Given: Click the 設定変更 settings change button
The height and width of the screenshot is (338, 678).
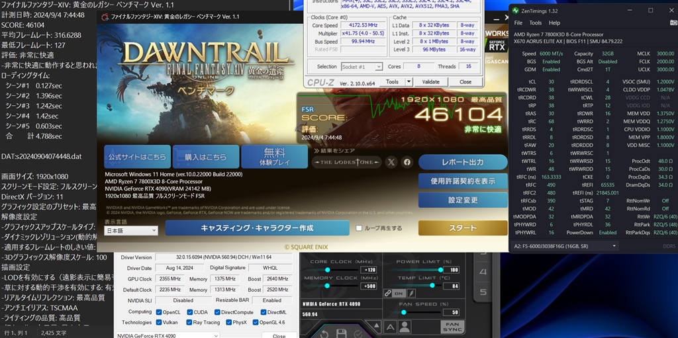Looking at the screenshot, I should (463, 200).
